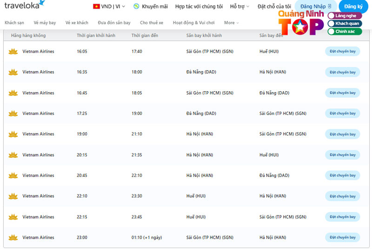This screenshot has height=249, width=372.
Task: Click the 17:40 arrival time cell
Action: [x=137, y=51]
